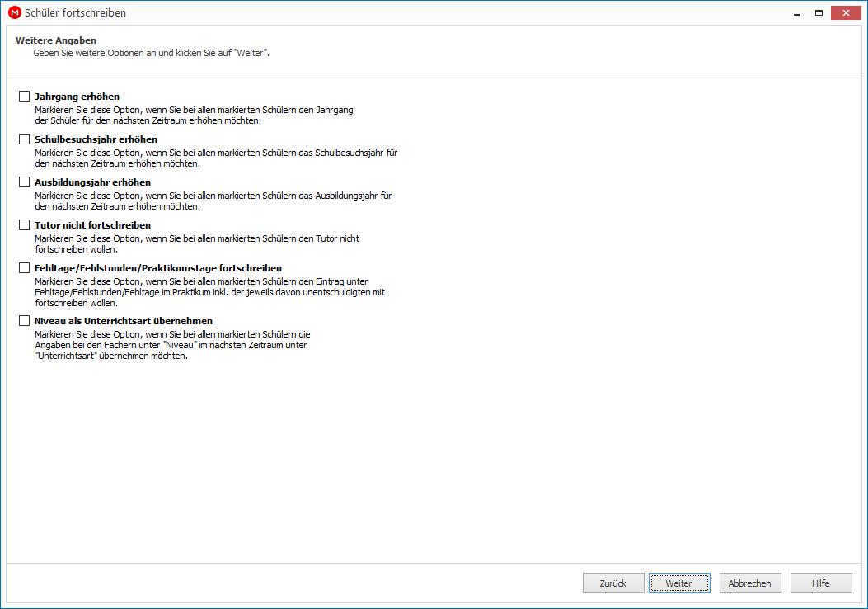Check the 'Ausbildungsjahr erhöhen' option
The width and height of the screenshot is (868, 609).
(25, 182)
